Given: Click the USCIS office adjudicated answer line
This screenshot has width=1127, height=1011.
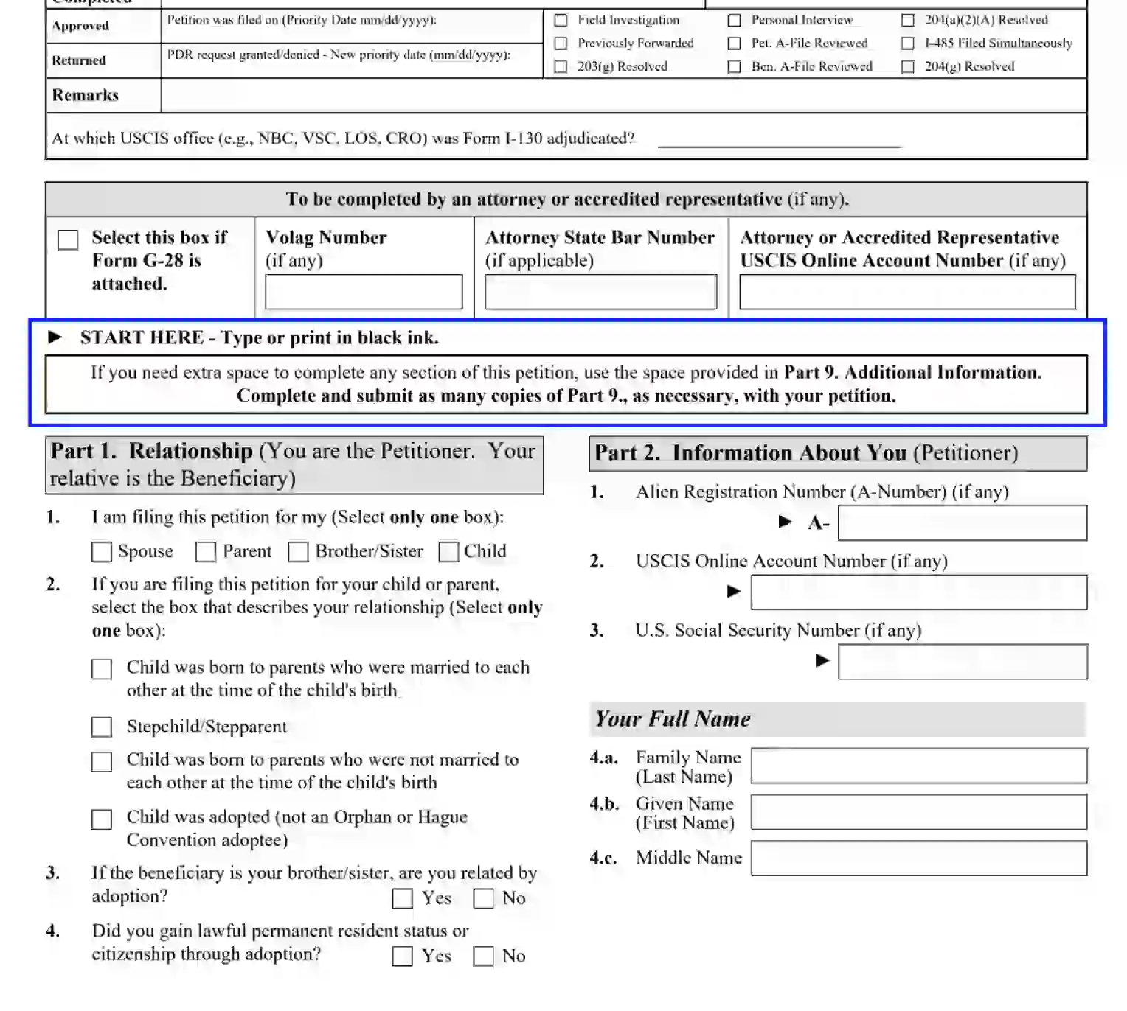Looking at the screenshot, I should [779, 139].
